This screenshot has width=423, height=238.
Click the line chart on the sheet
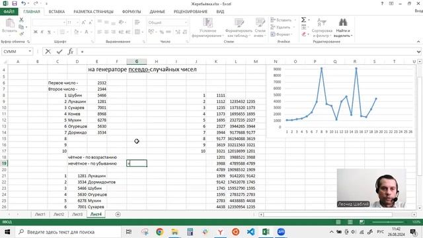[x=341, y=101]
